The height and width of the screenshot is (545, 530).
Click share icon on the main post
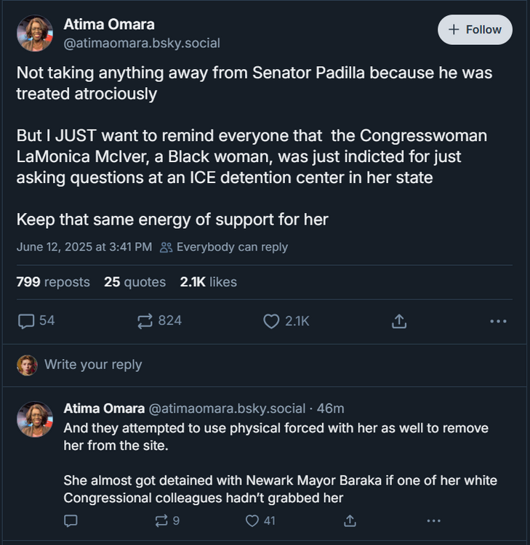point(398,320)
